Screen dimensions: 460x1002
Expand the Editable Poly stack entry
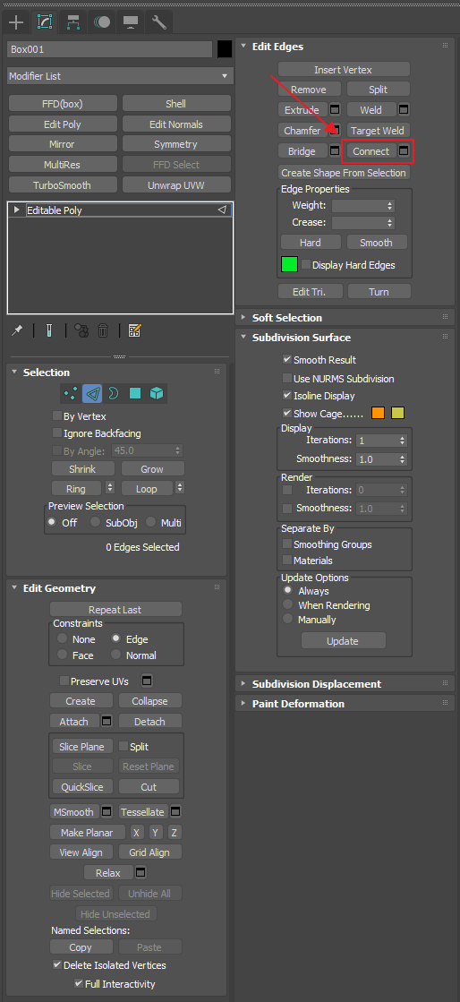[17, 210]
